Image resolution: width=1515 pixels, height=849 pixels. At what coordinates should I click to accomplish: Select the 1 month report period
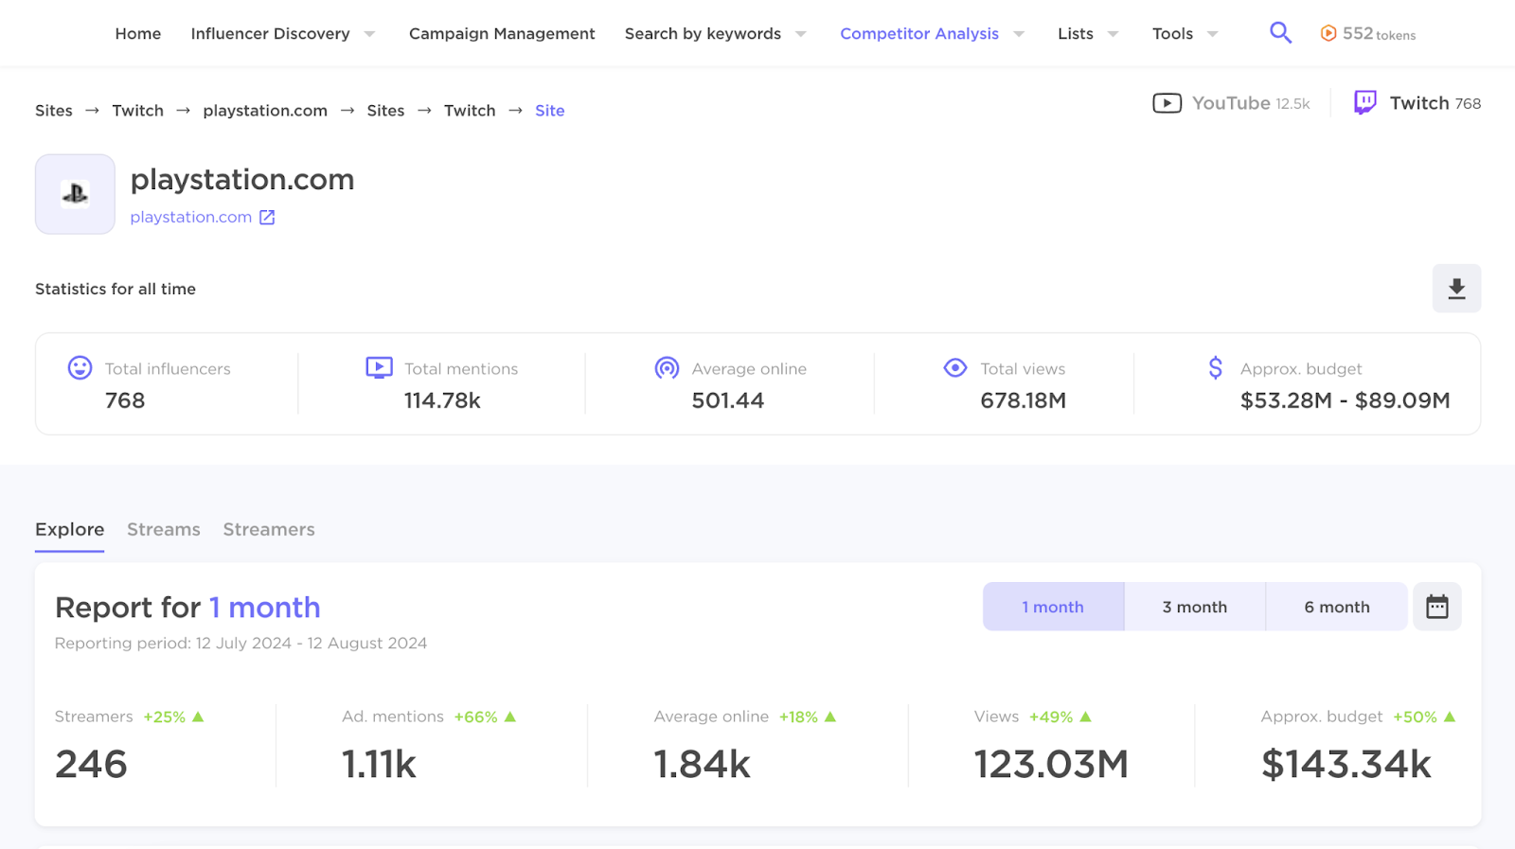click(x=1053, y=607)
